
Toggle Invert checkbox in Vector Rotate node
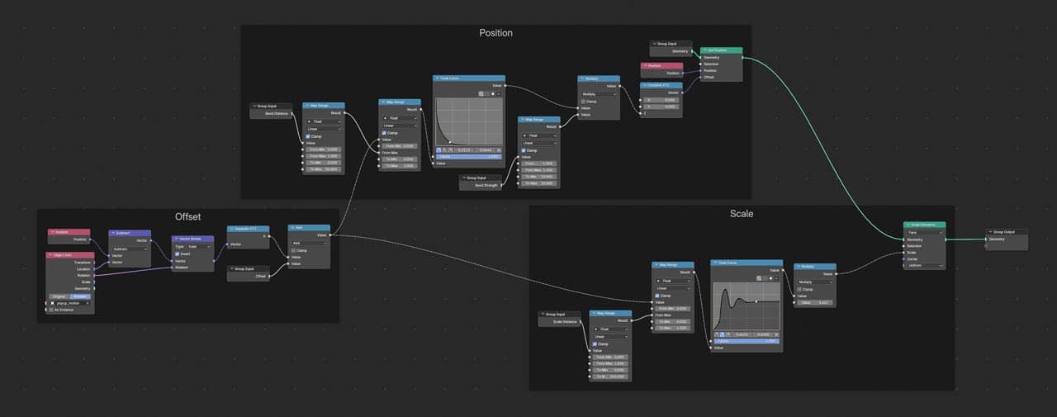pyautogui.click(x=177, y=254)
